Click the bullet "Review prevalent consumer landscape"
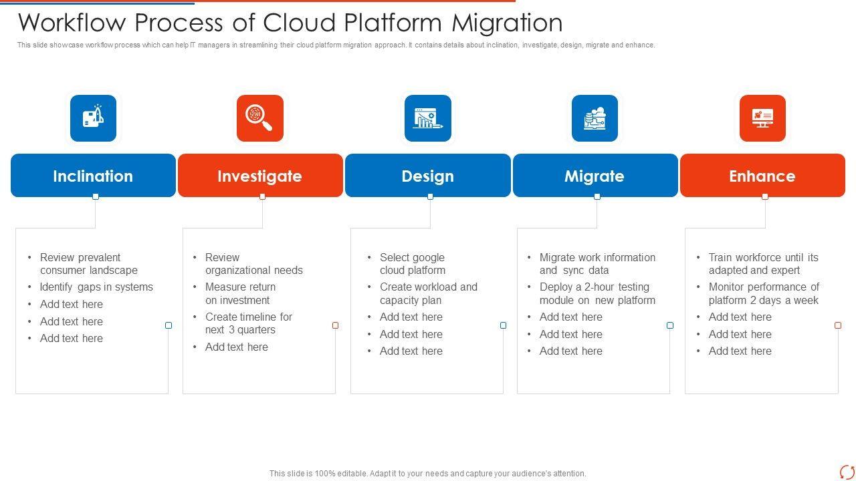Screen dimensions: 856x481 click(89, 264)
